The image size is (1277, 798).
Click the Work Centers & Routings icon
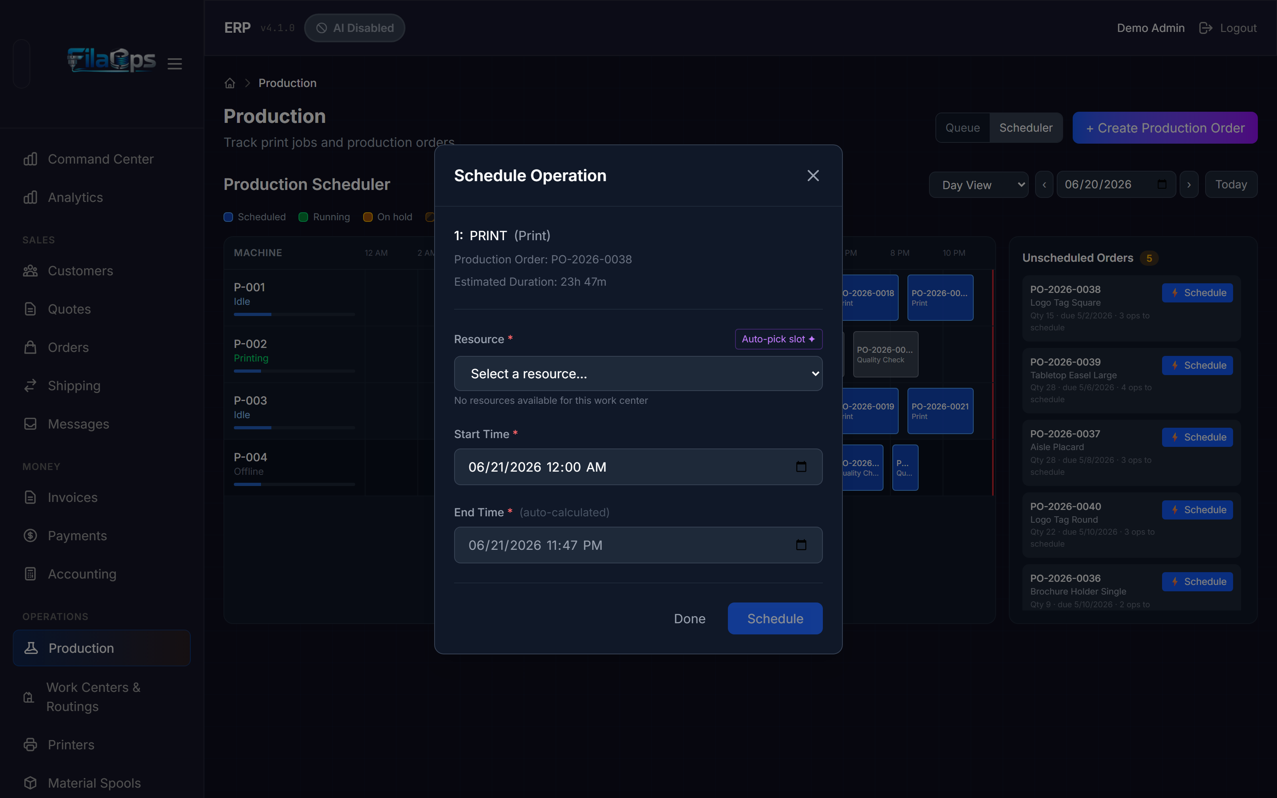[x=29, y=697]
